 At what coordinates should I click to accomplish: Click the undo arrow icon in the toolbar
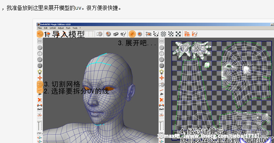tap(108, 34)
